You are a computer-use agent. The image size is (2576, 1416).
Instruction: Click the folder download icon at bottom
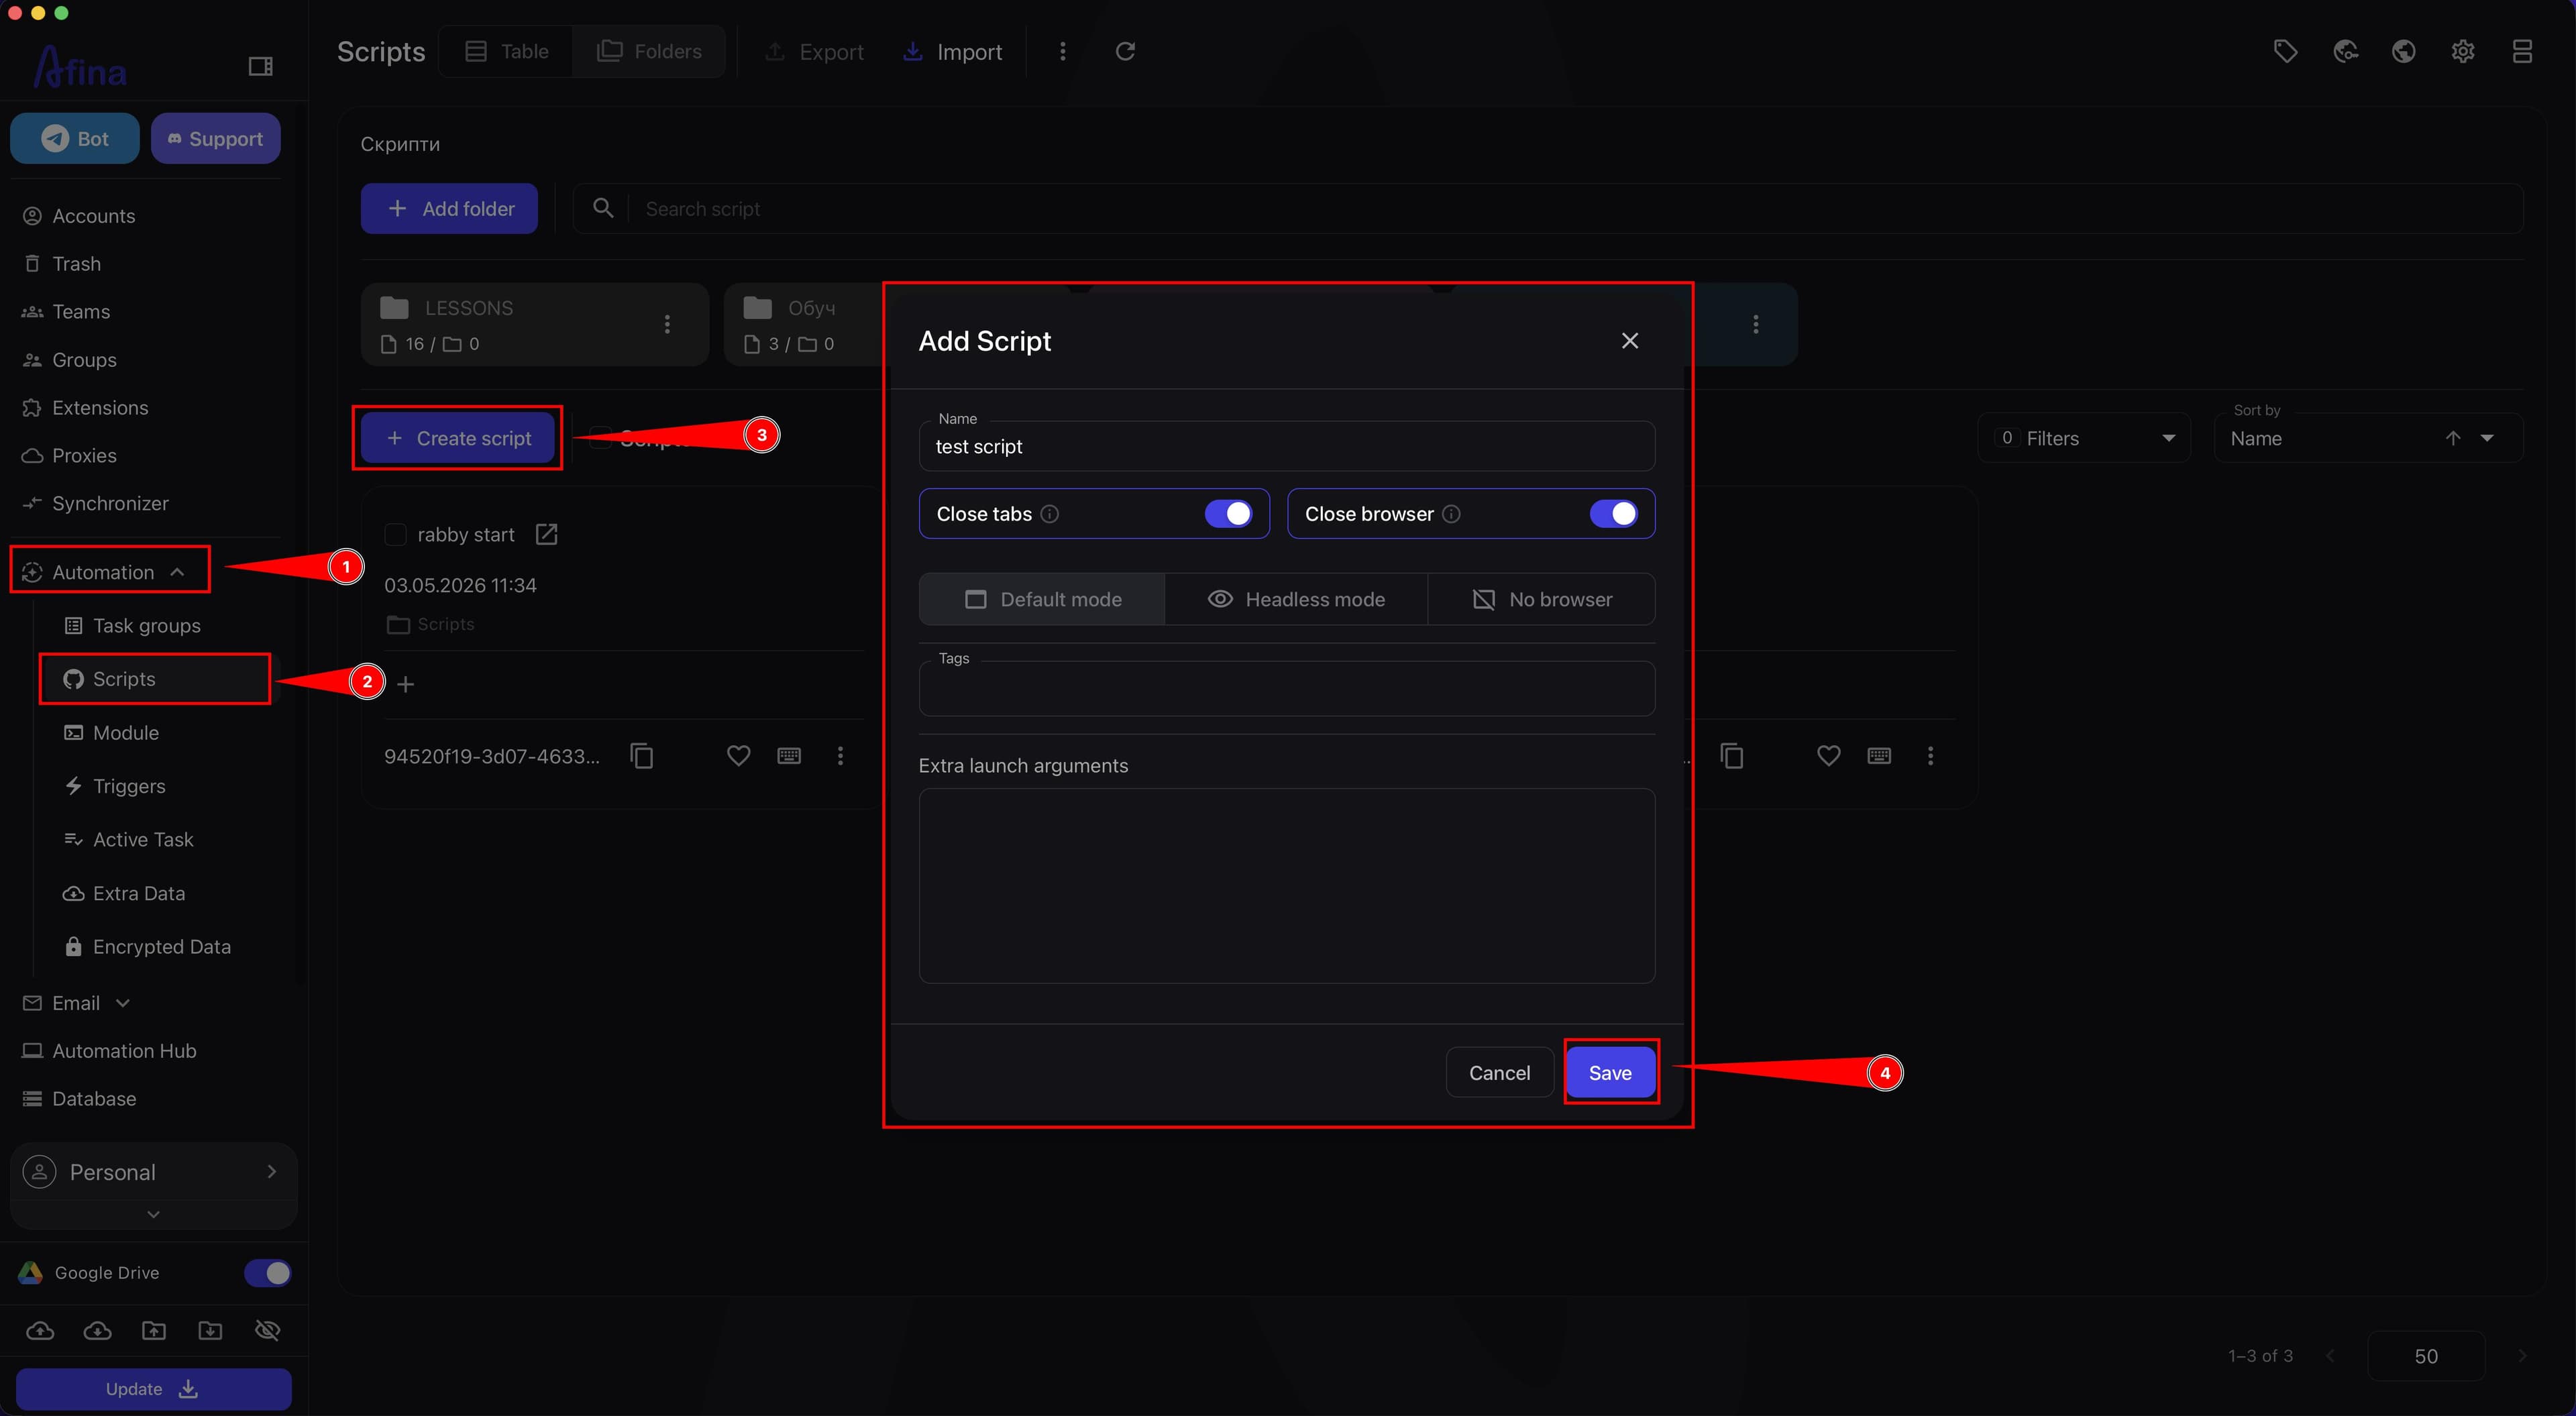coord(210,1330)
